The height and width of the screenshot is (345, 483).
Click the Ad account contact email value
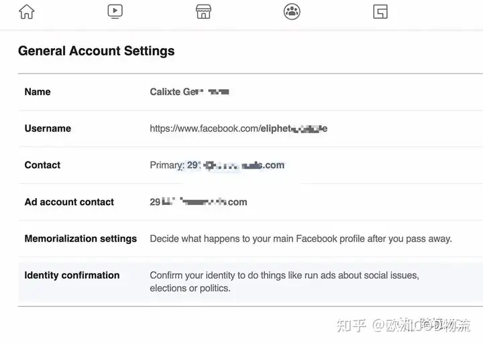click(x=199, y=202)
